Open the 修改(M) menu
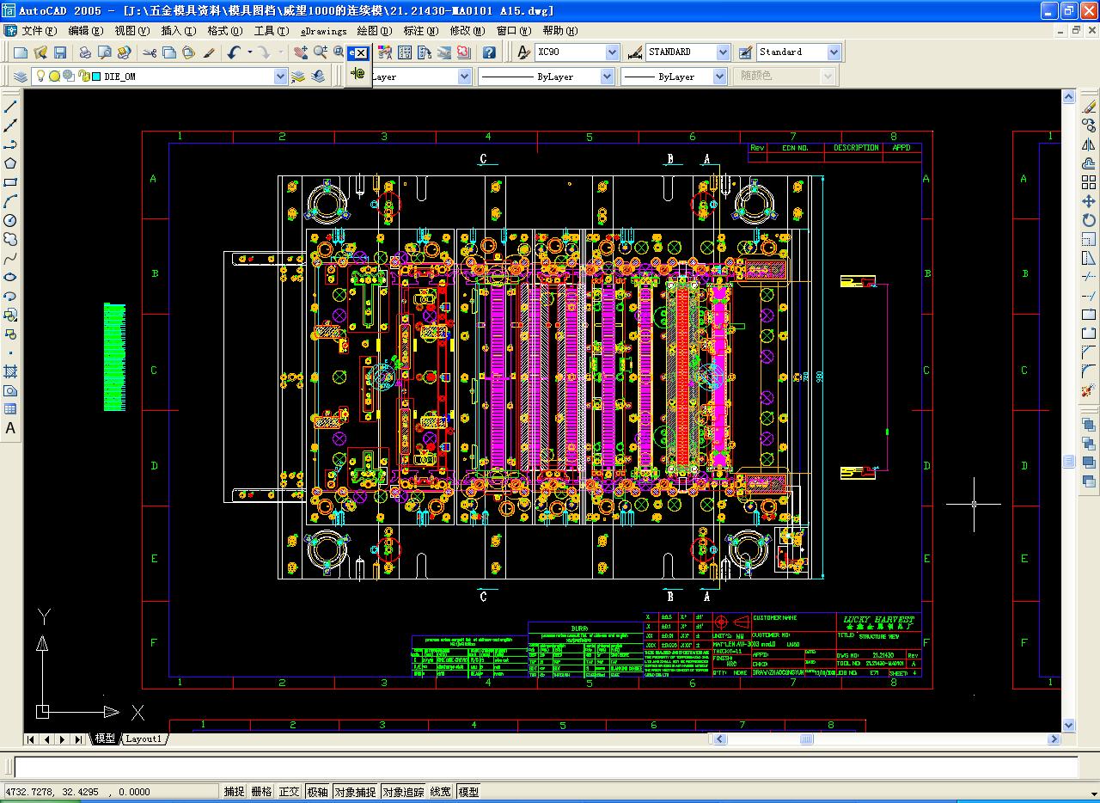Screen dimensions: 1100x803 tap(467, 31)
